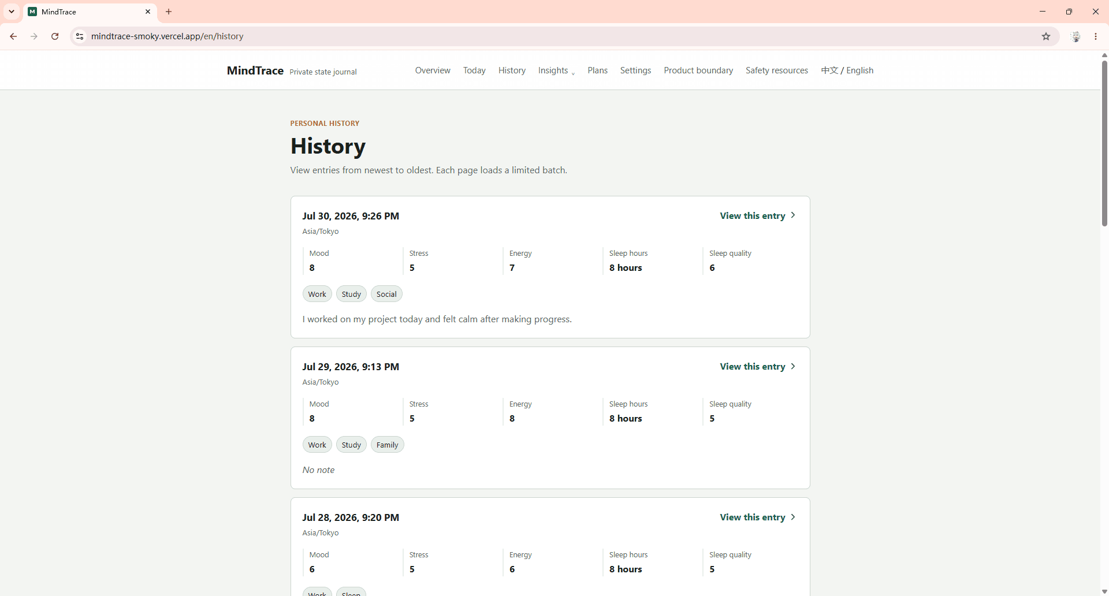Viewport: 1109px width, 596px height.
Task: Click the Work tag on Jul 29 entry
Action: [x=317, y=445]
